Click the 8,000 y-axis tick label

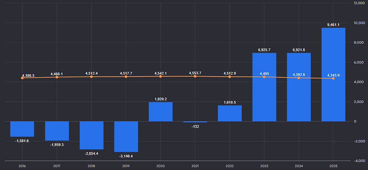[360, 42]
